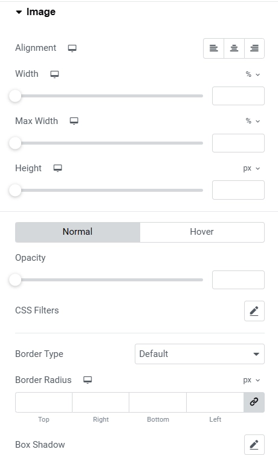Switch to the Hover tab
The height and width of the screenshot is (455, 278).
coord(202,232)
